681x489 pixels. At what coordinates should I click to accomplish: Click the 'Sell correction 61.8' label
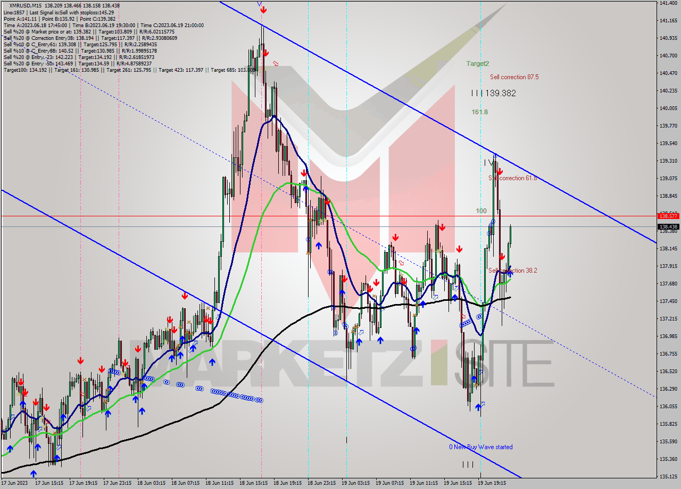click(x=513, y=178)
